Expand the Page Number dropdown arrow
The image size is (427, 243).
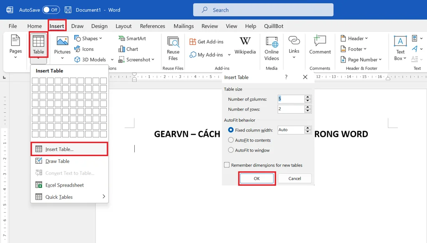380,59
